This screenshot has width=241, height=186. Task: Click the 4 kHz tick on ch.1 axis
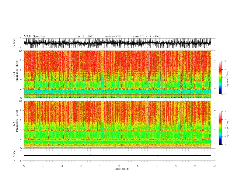21,79
